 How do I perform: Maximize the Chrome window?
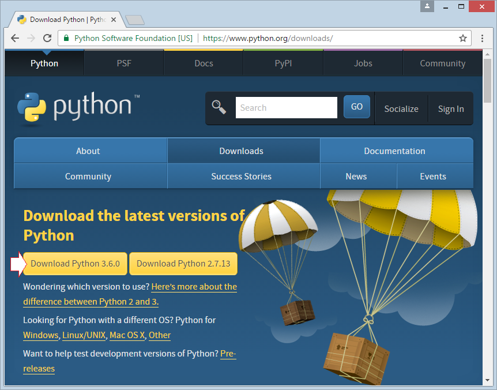click(x=461, y=7)
